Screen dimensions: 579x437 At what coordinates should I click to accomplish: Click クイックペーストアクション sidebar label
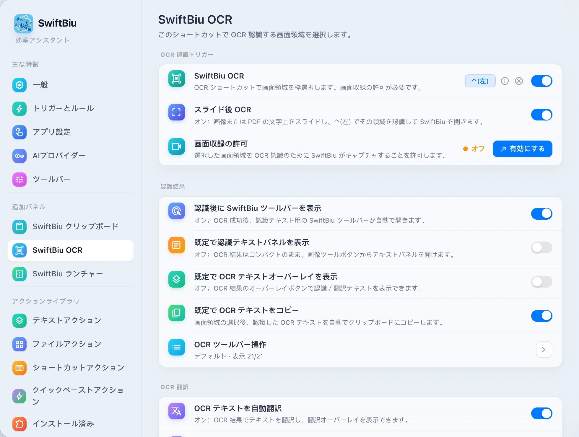coord(78,396)
